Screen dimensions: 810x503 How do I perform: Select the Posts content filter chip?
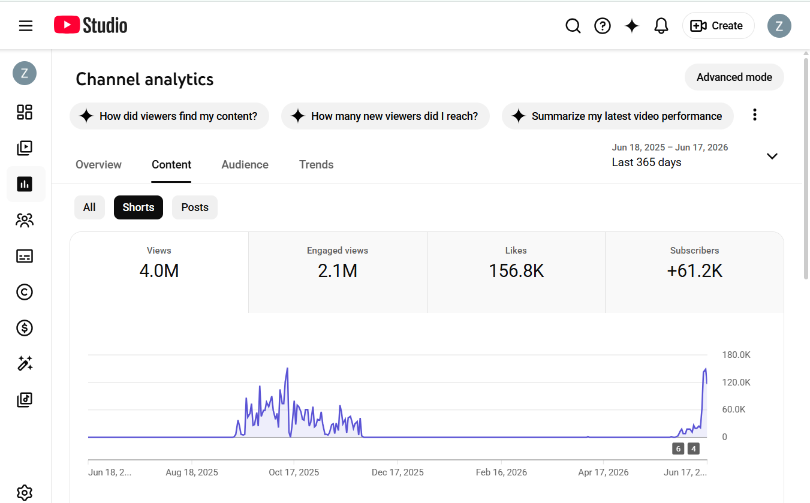[x=195, y=207]
